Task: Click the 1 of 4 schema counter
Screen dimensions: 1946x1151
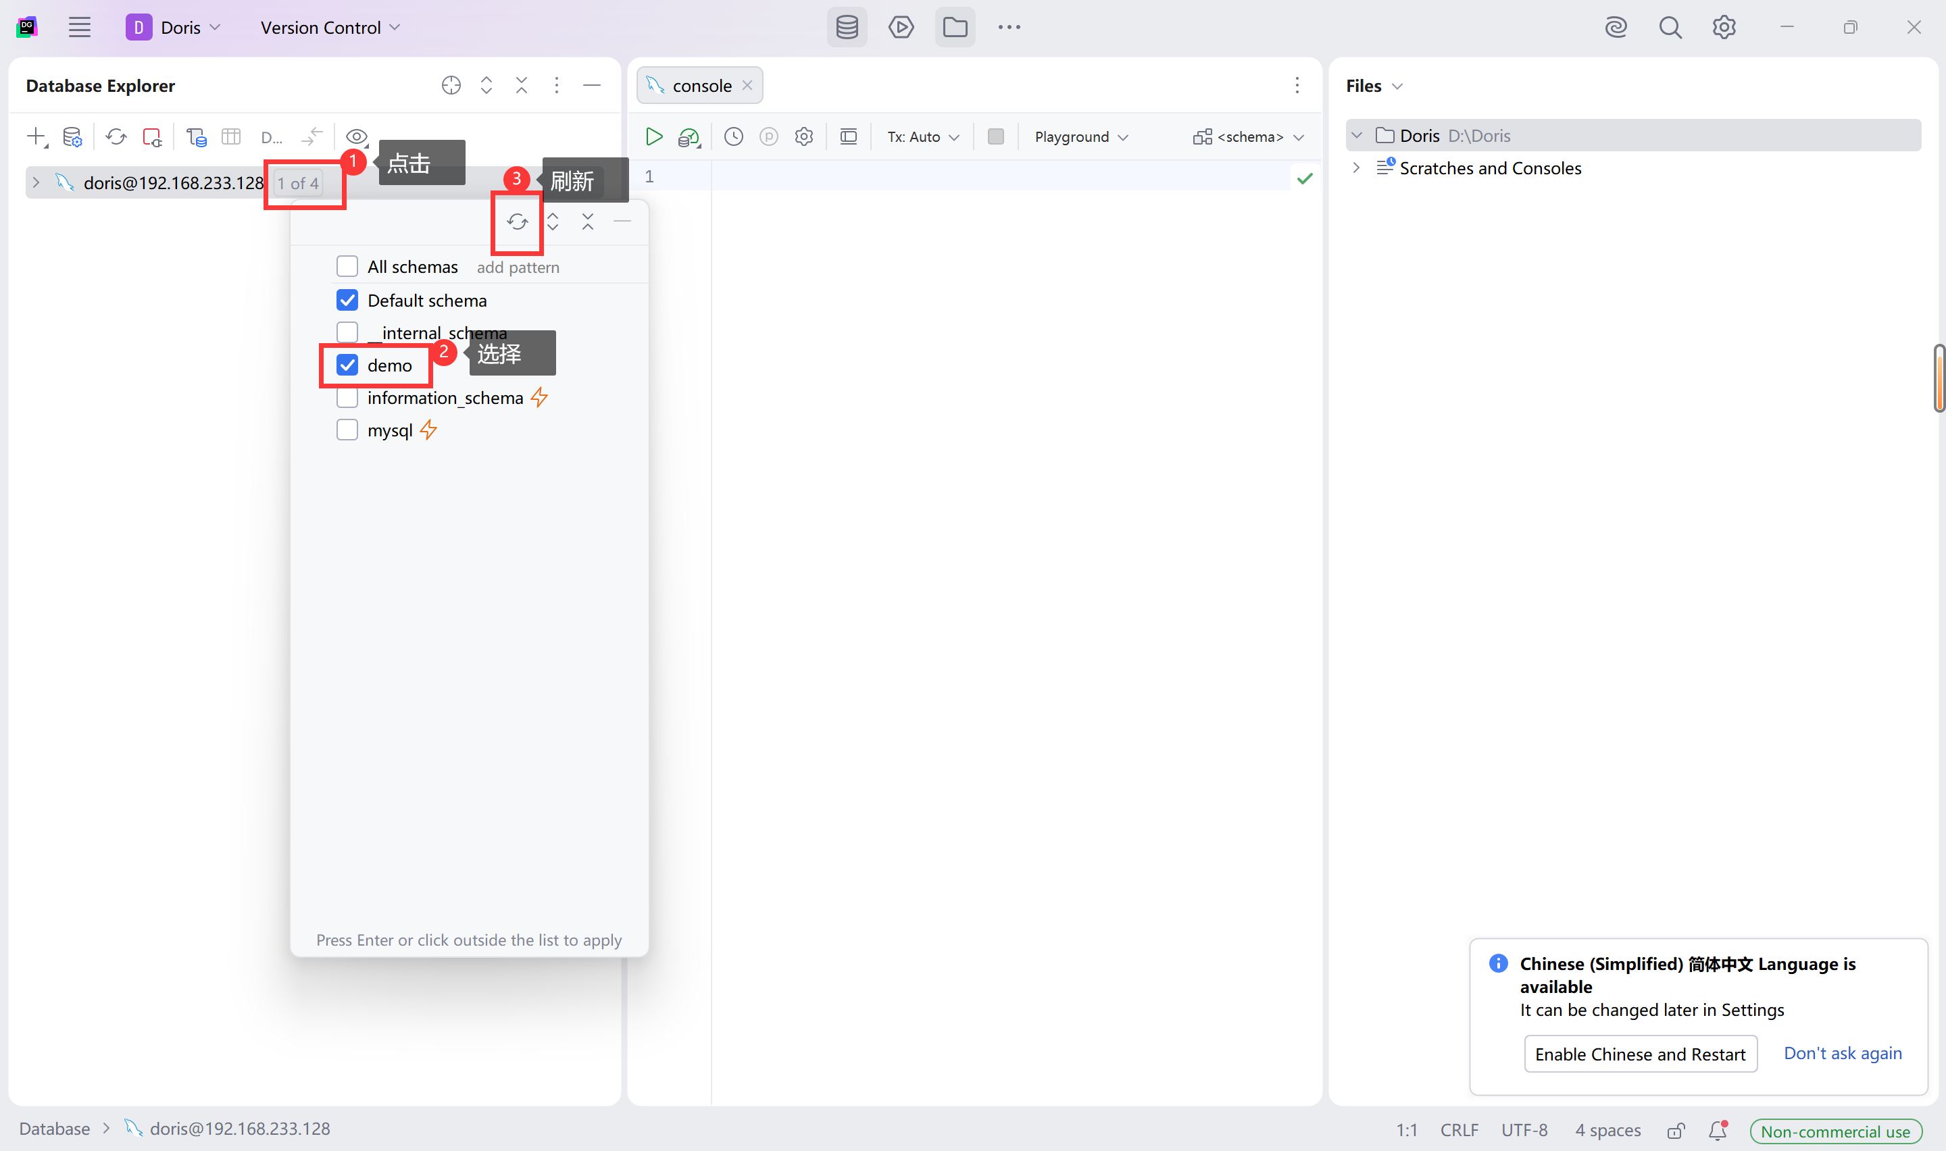Action: point(299,184)
